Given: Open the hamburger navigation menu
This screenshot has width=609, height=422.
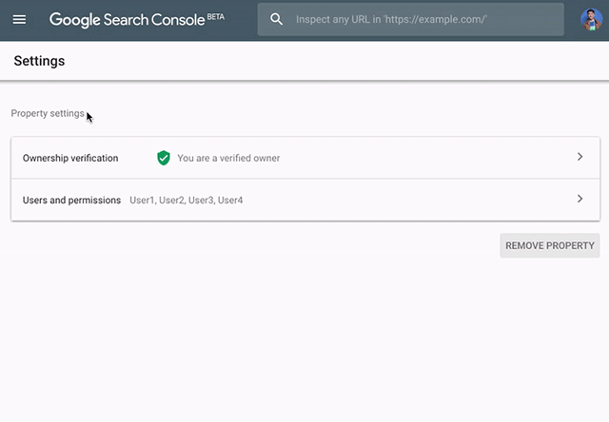Looking at the screenshot, I should [20, 20].
